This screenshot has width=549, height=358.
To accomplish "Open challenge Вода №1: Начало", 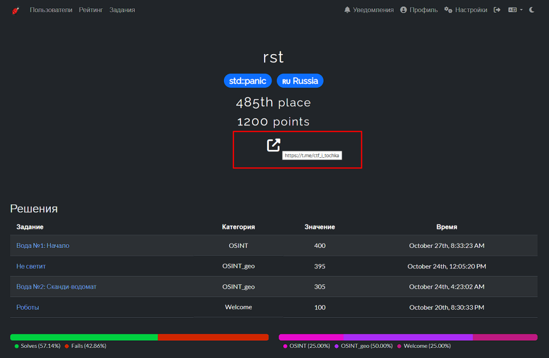I will [43, 245].
